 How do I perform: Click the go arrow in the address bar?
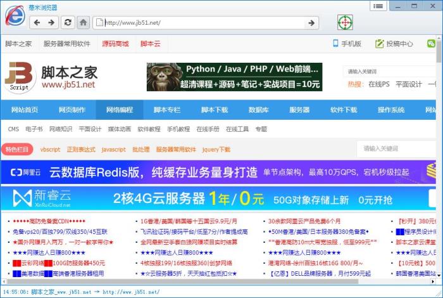(311, 23)
